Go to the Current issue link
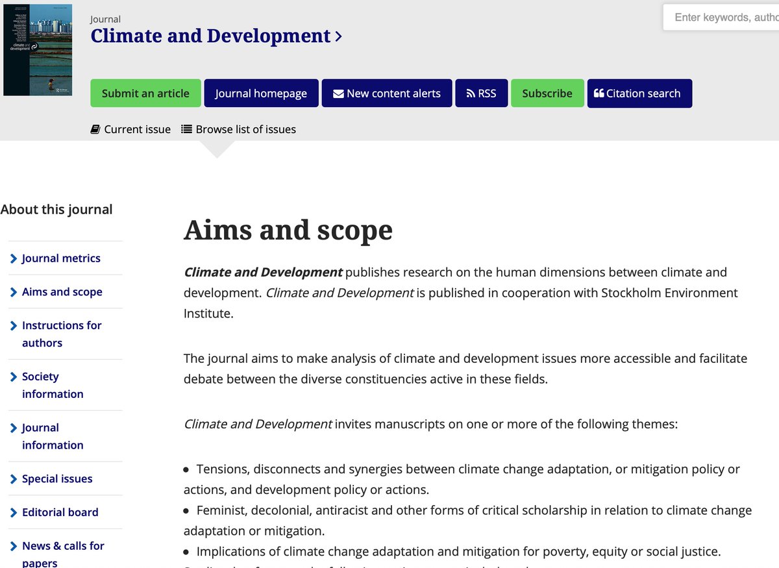This screenshot has width=779, height=568. click(137, 129)
